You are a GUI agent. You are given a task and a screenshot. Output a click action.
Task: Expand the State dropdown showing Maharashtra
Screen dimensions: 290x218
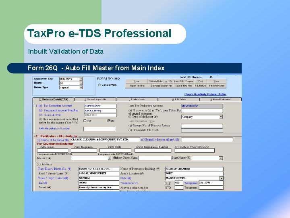point(222,178)
